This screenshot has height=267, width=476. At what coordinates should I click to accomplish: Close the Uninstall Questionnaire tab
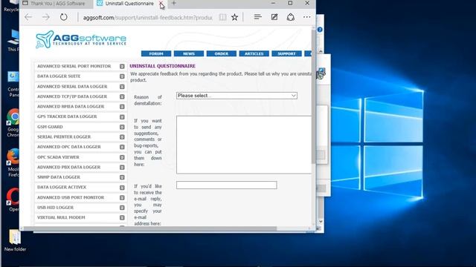tap(161, 3)
